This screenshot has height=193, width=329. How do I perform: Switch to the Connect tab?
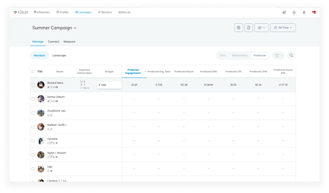point(53,42)
